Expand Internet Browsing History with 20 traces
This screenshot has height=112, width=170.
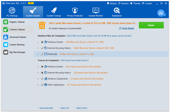pyautogui.click(x=38, y=73)
